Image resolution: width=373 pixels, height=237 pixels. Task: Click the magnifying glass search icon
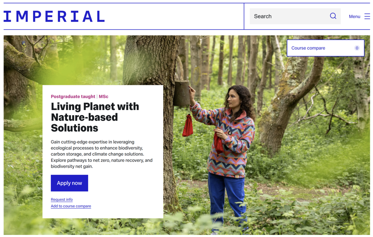click(333, 16)
